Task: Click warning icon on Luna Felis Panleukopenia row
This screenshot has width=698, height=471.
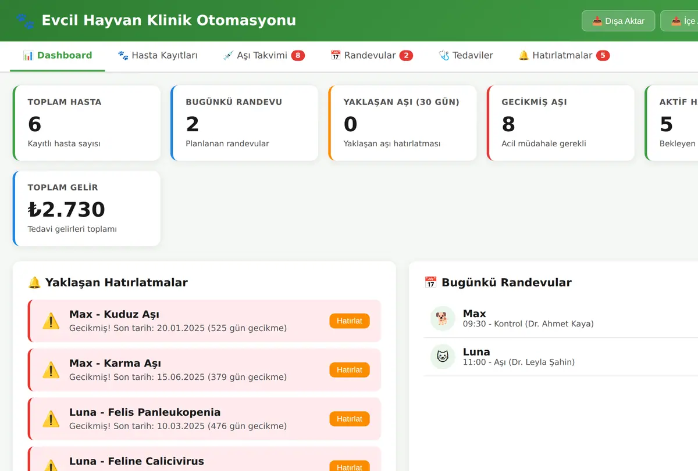Action: coord(51,418)
